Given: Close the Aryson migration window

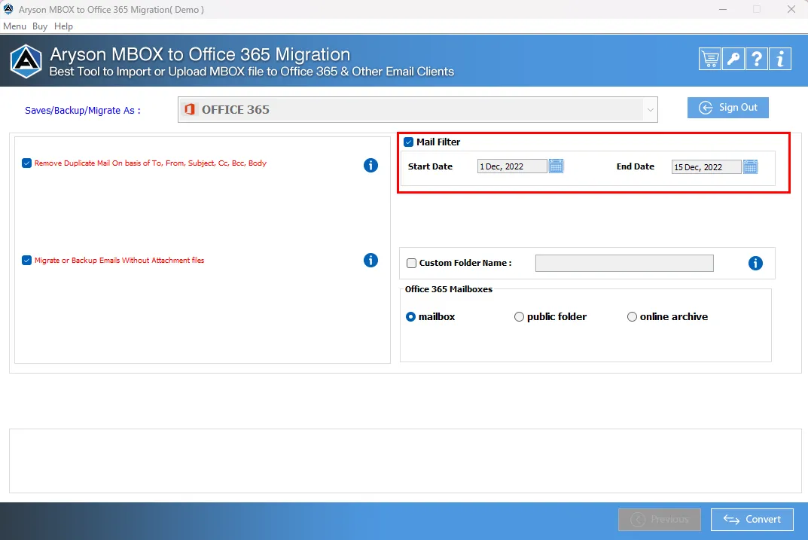Looking at the screenshot, I should click(x=791, y=9).
